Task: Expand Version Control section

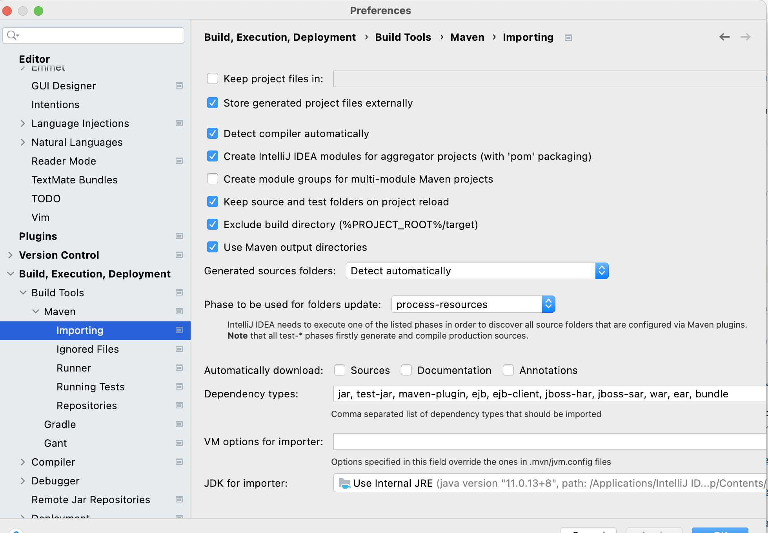Action: (x=10, y=255)
